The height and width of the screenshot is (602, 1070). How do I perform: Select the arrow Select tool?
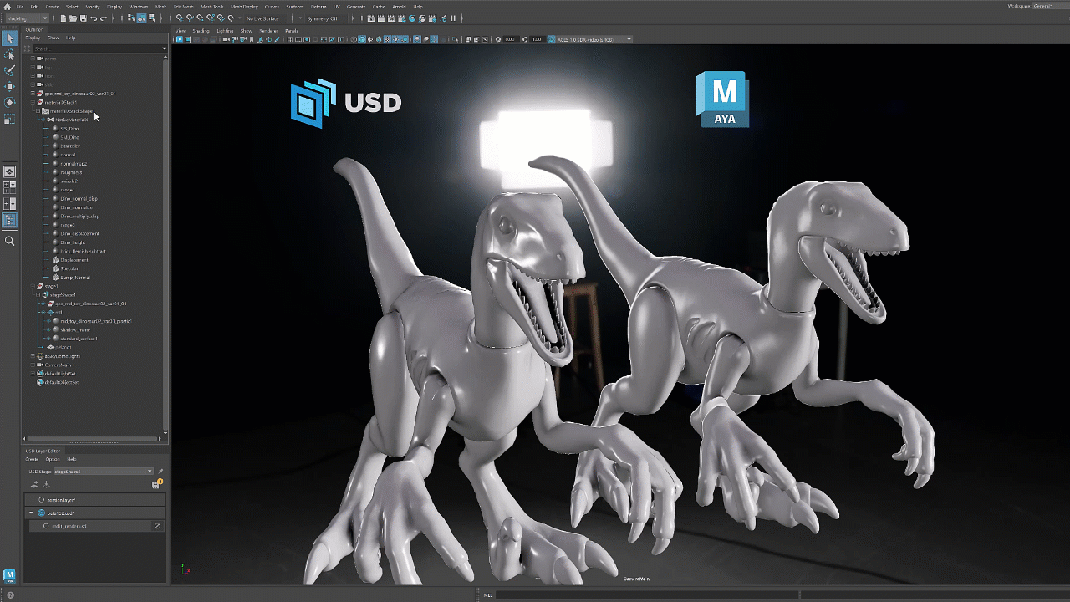pyautogui.click(x=10, y=38)
